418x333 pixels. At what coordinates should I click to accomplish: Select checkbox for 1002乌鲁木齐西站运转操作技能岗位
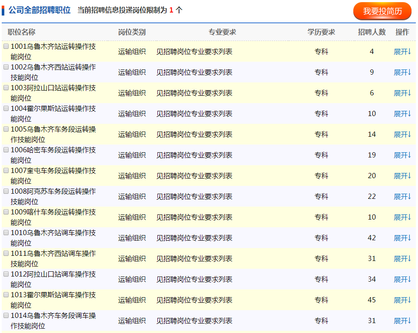point(6,67)
